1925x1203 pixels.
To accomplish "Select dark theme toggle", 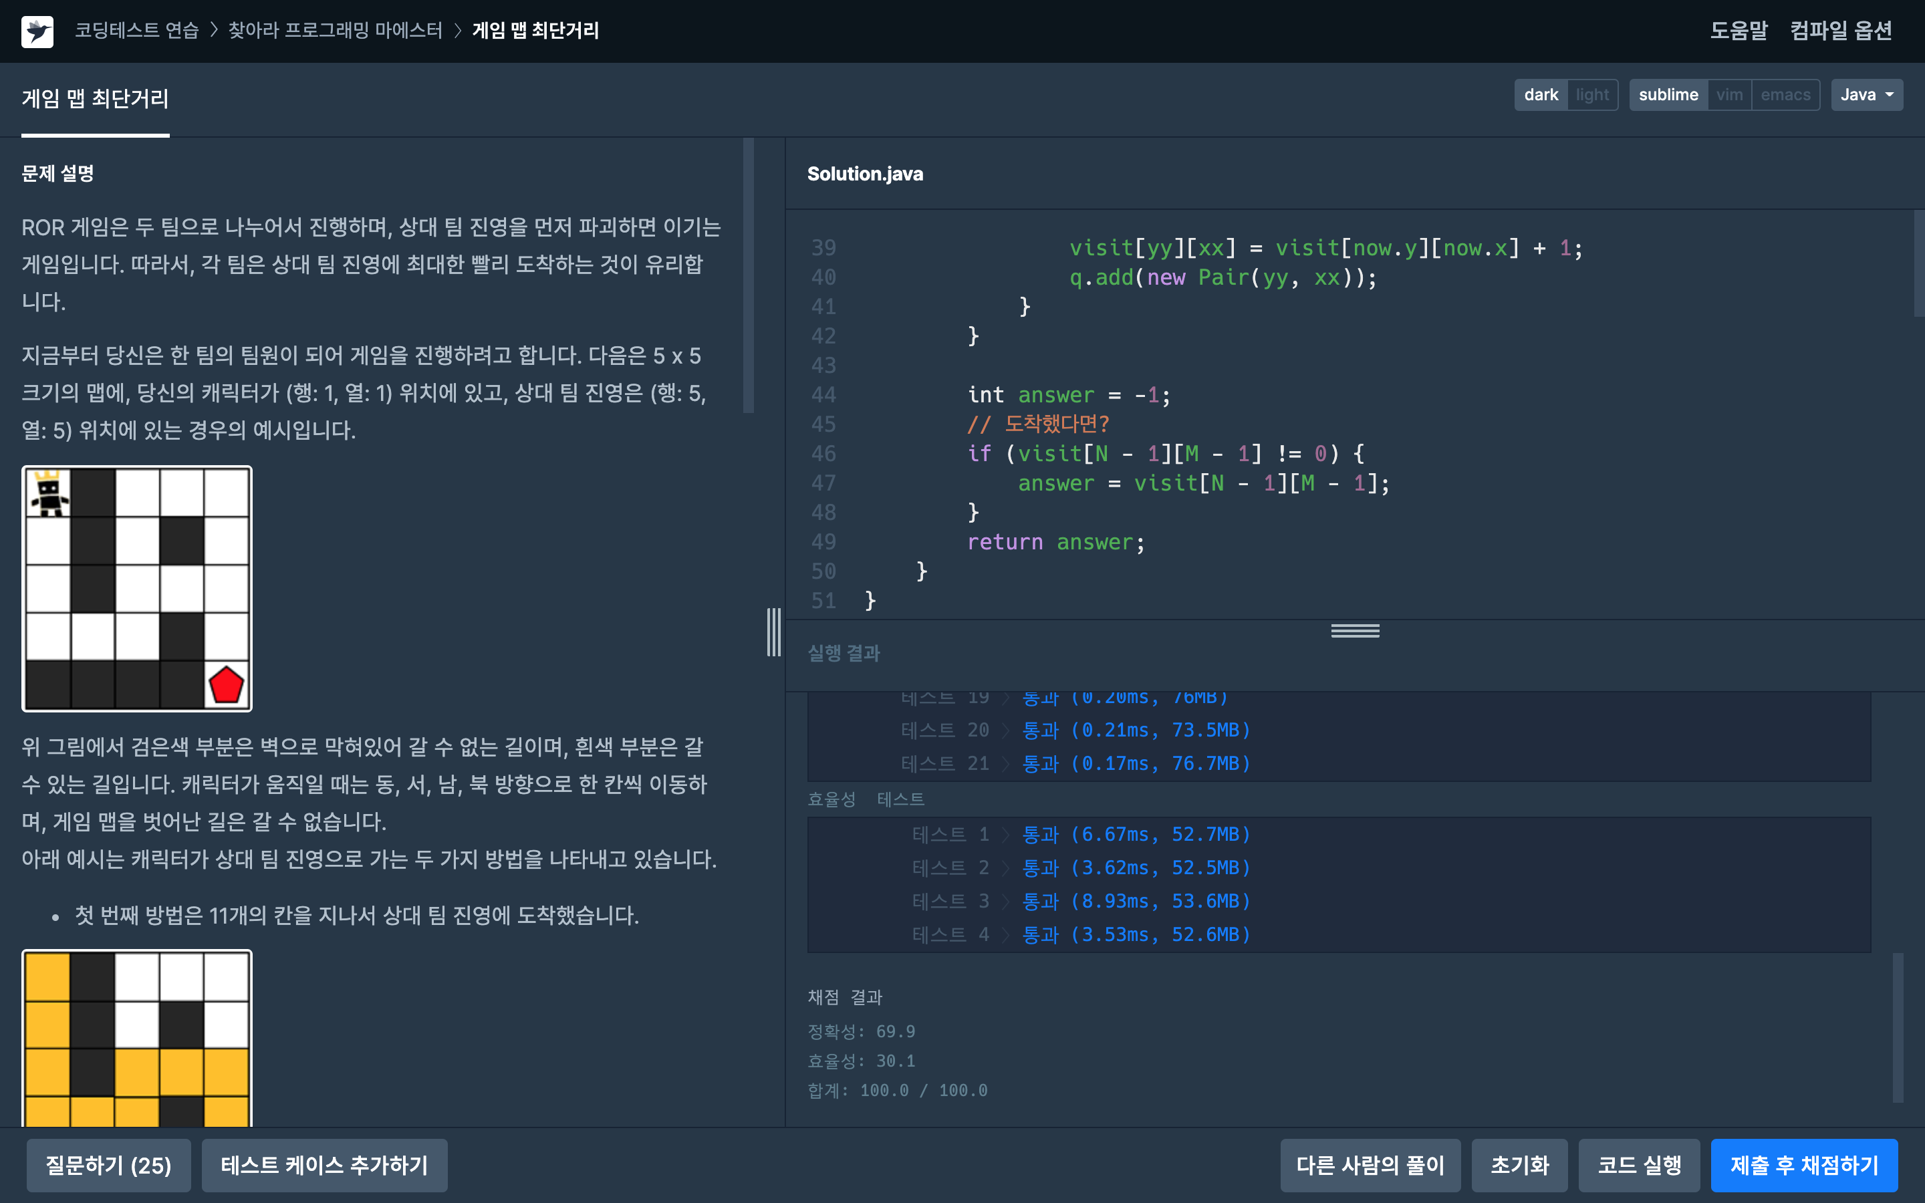I will [x=1541, y=95].
